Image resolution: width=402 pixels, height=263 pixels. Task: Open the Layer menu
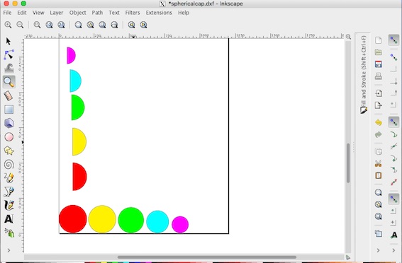[x=57, y=13]
